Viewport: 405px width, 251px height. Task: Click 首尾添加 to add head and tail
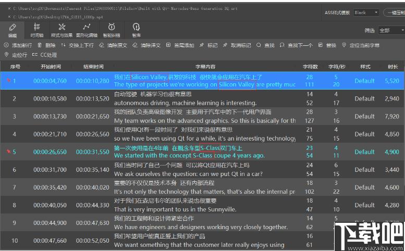[180, 45]
